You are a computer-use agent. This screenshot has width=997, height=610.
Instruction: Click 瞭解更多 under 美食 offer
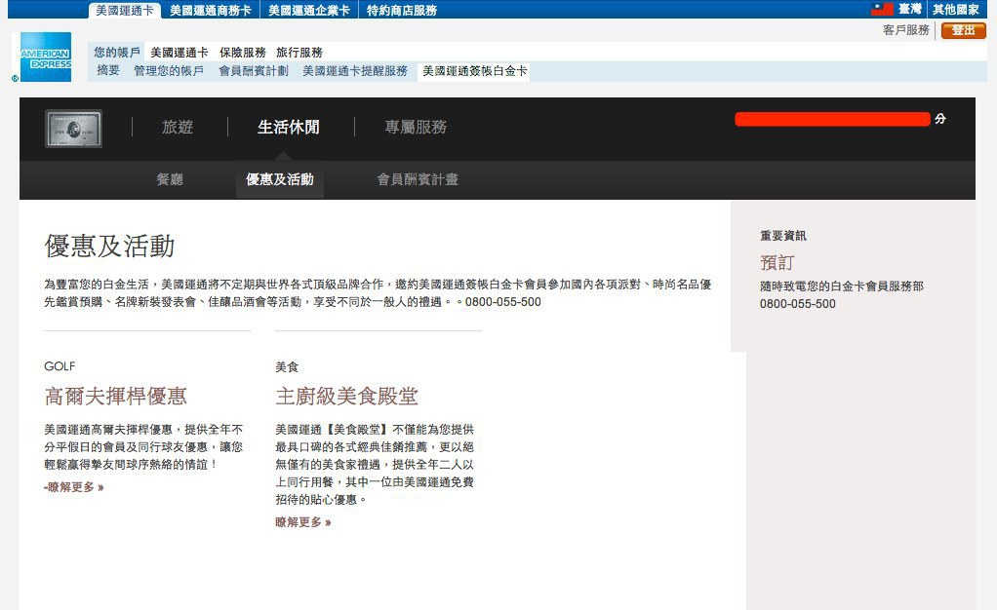[x=303, y=522]
